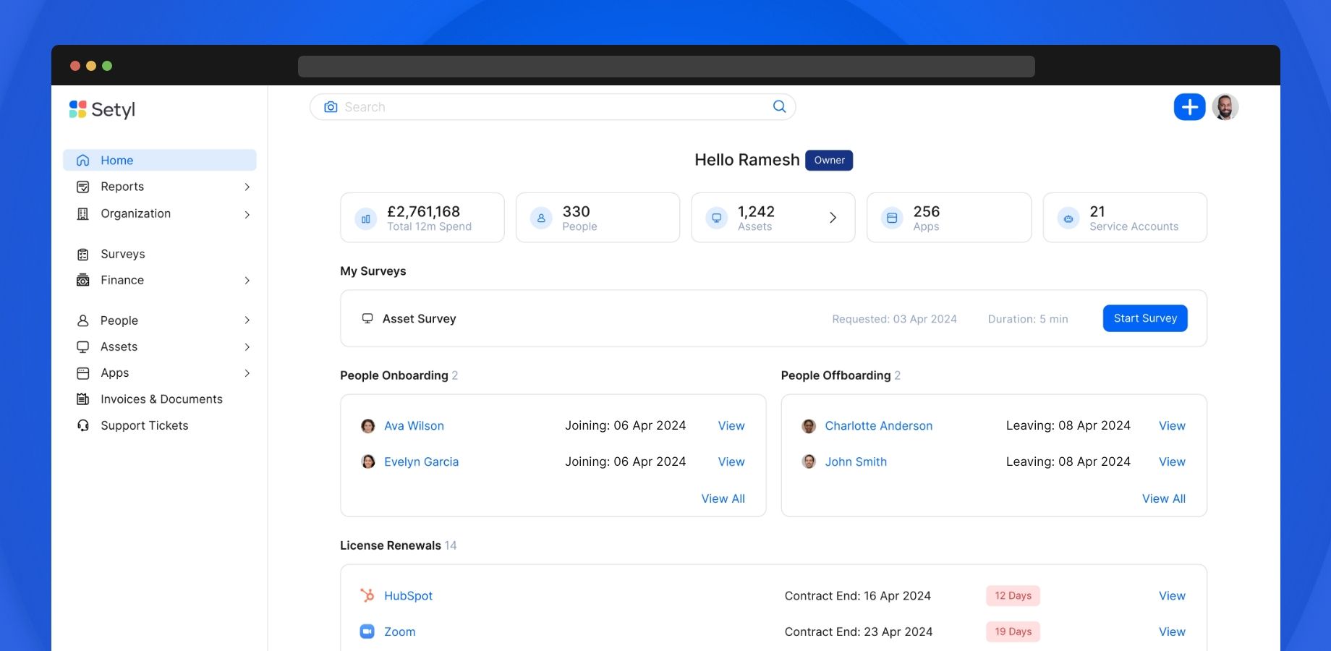Screen dimensions: 1331x651
Task: Click the Reports icon in sidebar
Action: pos(83,187)
